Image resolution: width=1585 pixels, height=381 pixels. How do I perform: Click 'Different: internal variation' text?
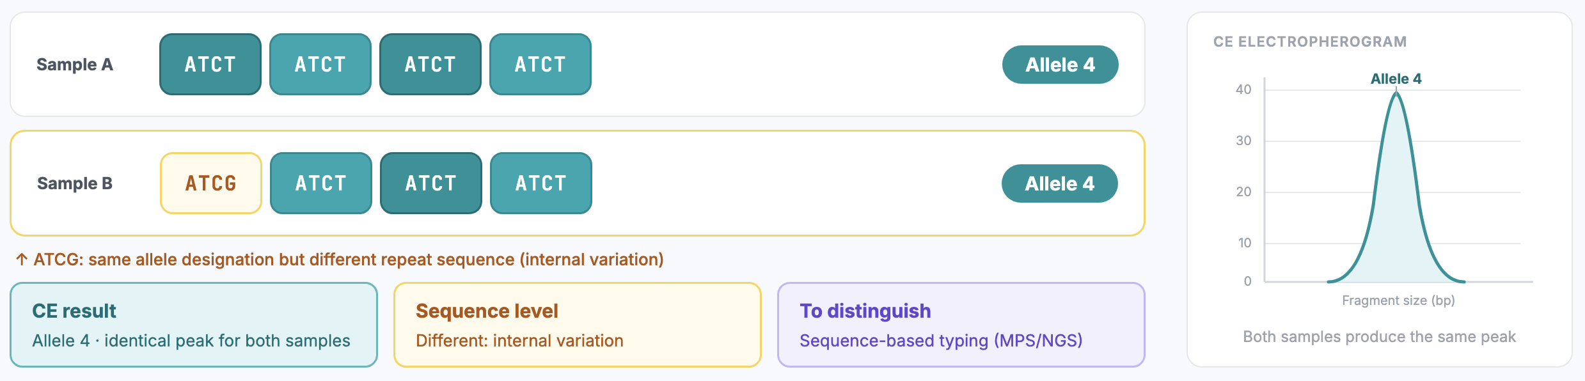pos(519,341)
